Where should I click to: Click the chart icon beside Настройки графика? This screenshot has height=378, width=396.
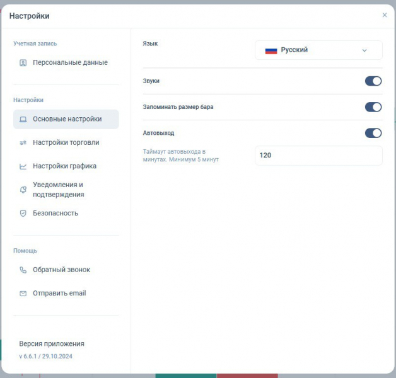coord(23,166)
